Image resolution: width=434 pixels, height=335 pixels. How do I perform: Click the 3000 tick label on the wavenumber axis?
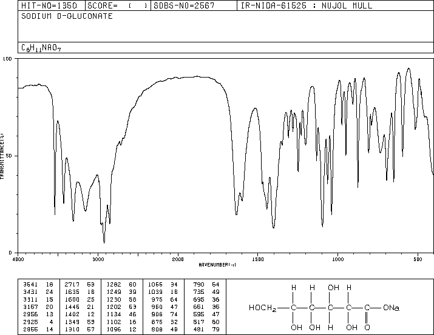(98, 259)
